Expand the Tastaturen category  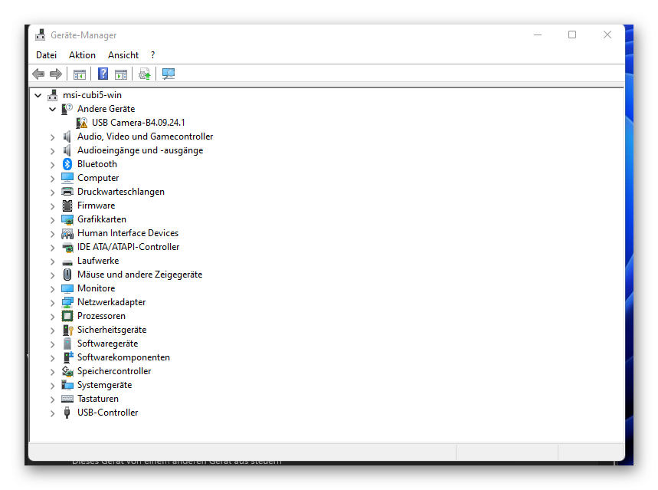coord(52,400)
